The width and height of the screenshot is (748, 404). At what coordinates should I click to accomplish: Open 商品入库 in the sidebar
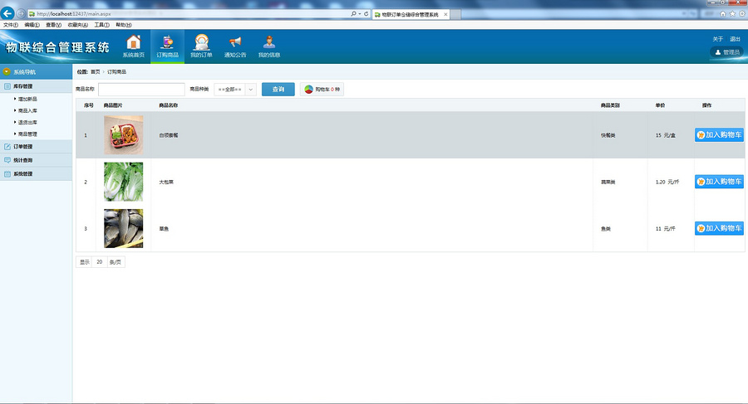point(27,110)
